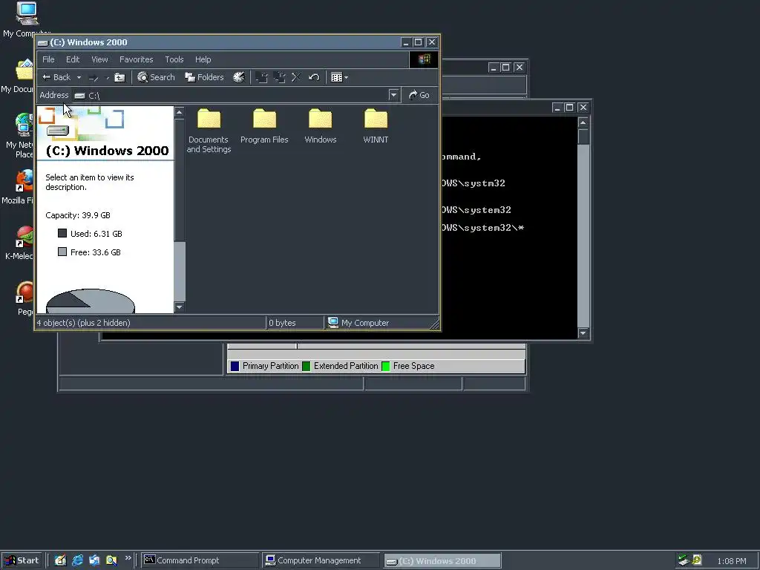Click the info panel scroll down arrow

(179, 307)
